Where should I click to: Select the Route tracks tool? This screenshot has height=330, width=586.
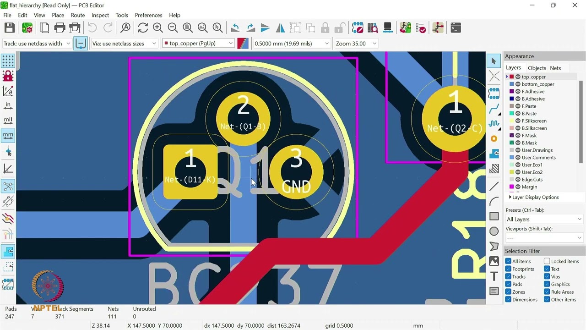click(494, 109)
